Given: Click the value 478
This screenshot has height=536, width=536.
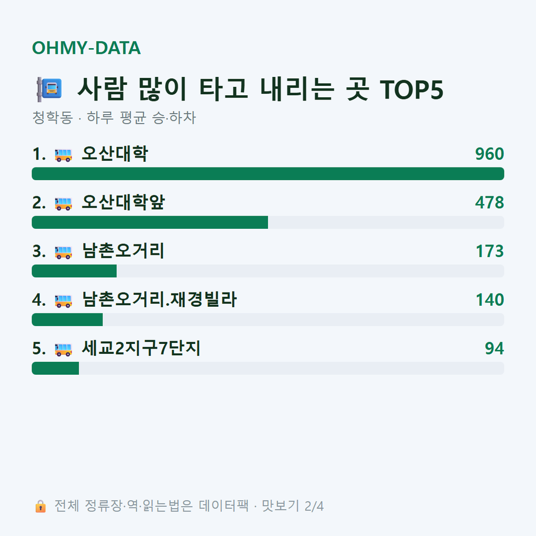Looking at the screenshot, I should click(x=489, y=203).
